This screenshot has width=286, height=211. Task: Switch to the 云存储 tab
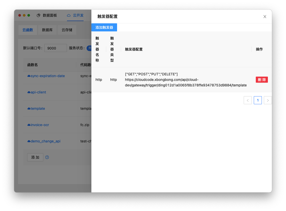point(67,30)
